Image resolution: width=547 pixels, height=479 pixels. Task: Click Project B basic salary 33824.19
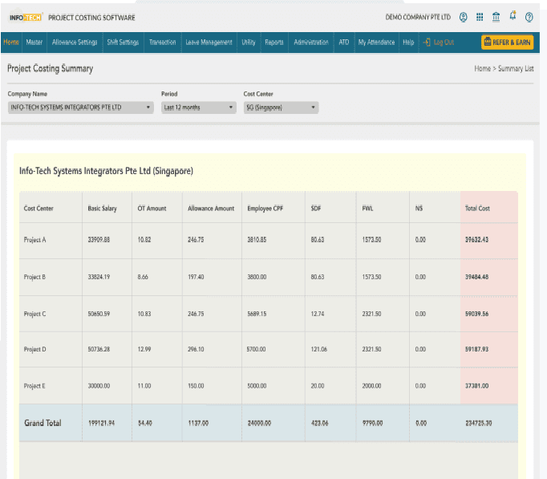point(99,277)
